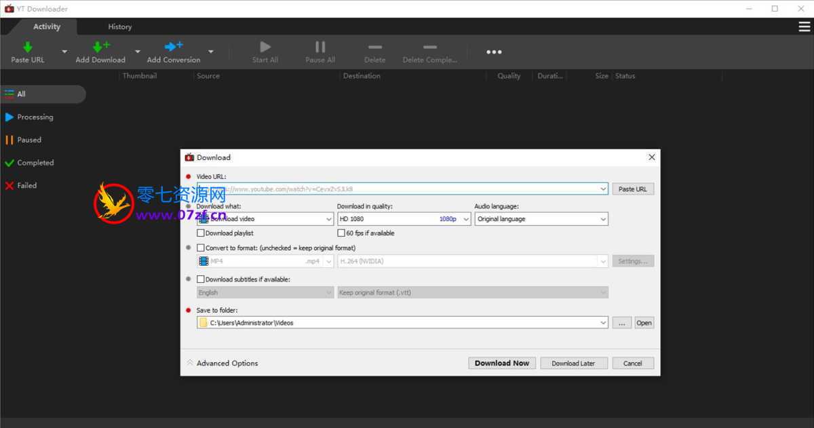Show Failed downloads in sidebar

tap(27, 185)
